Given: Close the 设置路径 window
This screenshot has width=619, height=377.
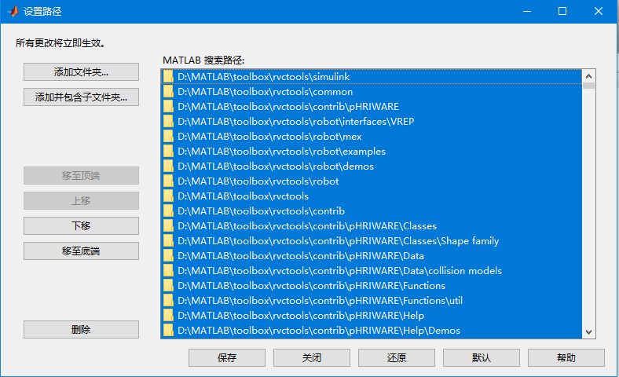Looking at the screenshot, I should (599, 11).
